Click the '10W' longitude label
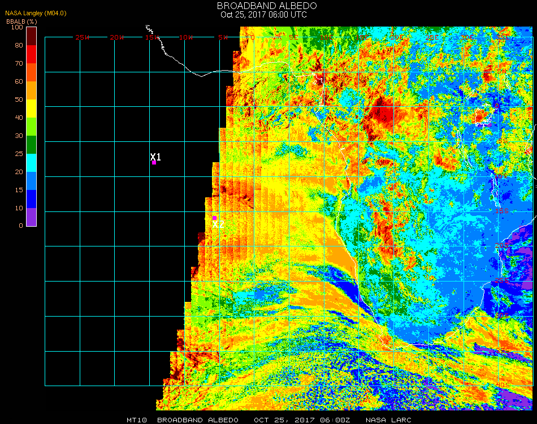The height and width of the screenshot is (424, 537). (186, 37)
